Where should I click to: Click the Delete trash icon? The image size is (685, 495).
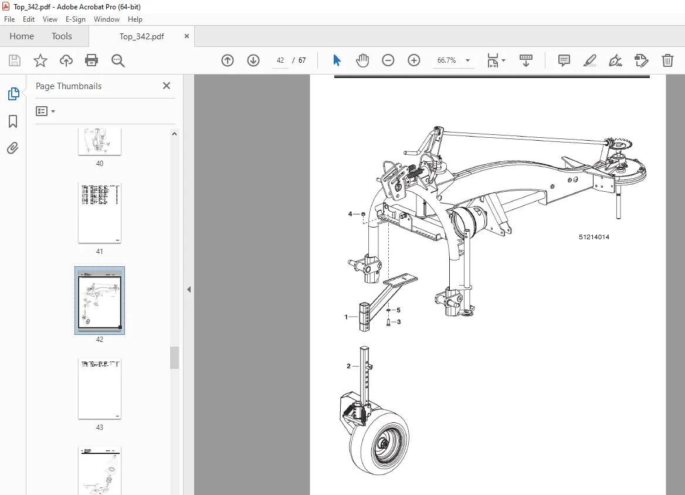click(x=667, y=60)
